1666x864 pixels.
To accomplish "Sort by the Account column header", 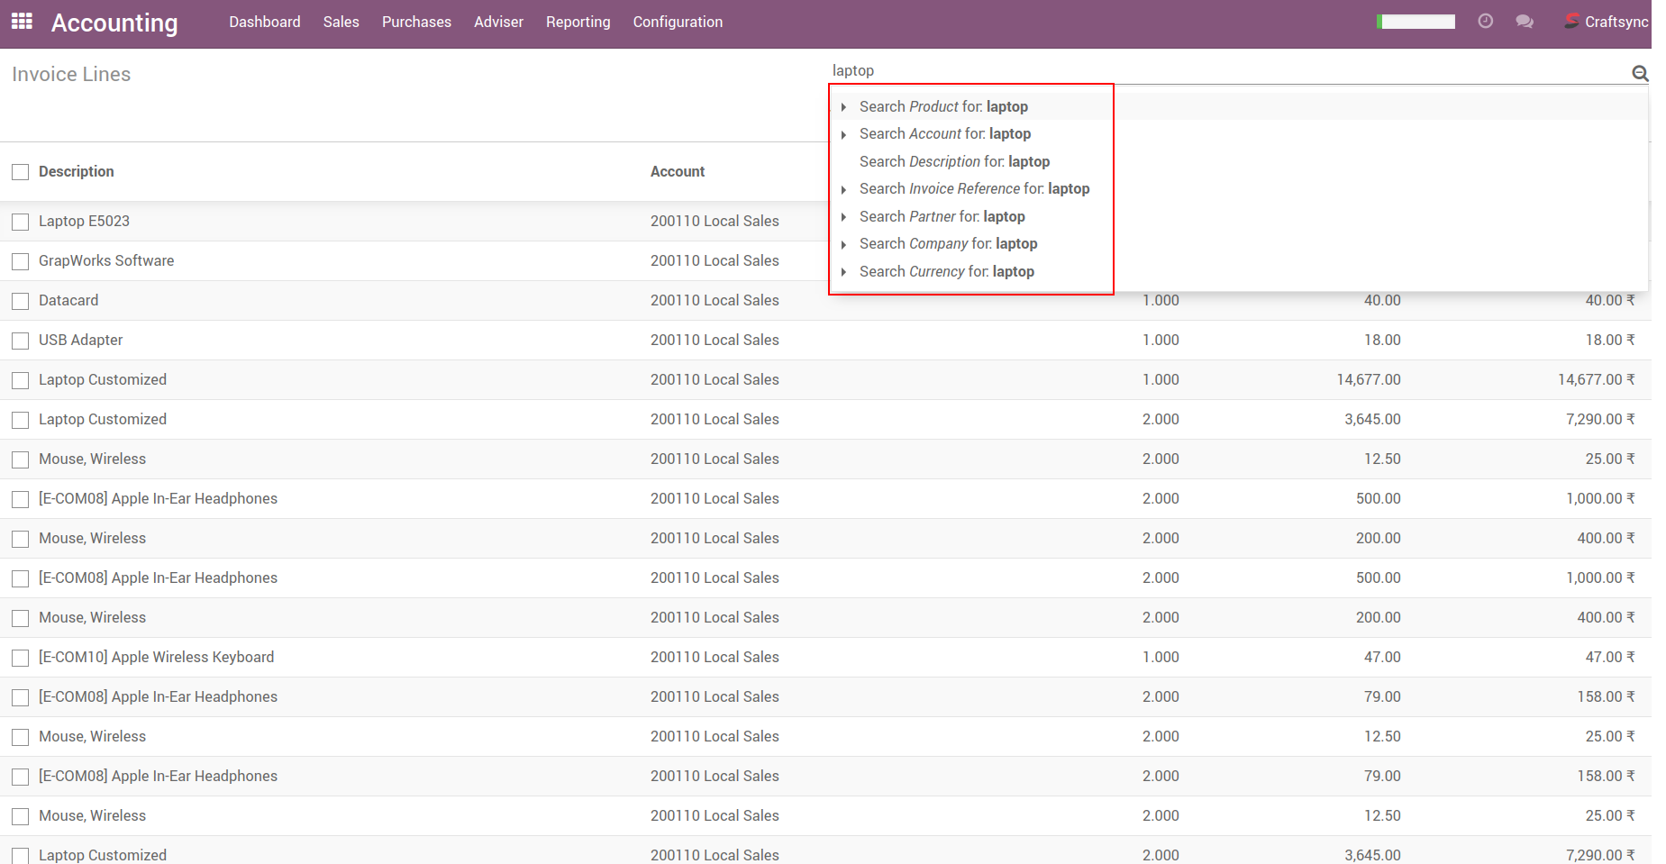I will pos(678,171).
